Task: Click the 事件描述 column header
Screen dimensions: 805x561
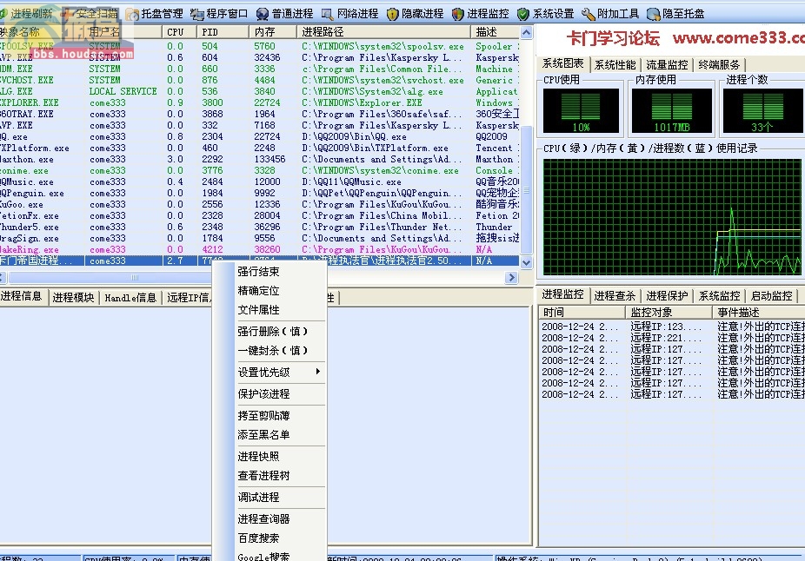Action: tap(759, 312)
